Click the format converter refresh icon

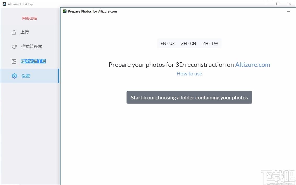[14, 47]
